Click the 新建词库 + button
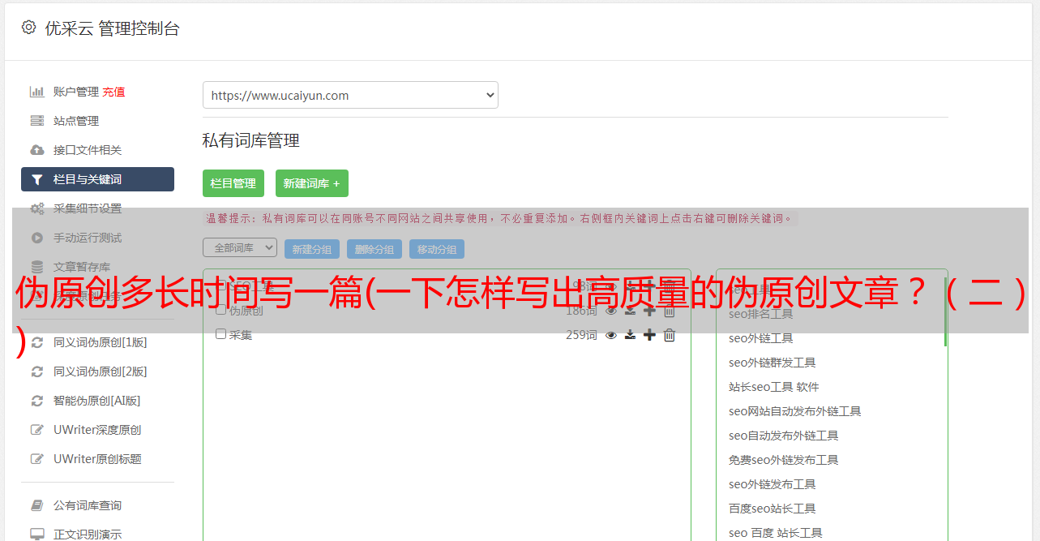The width and height of the screenshot is (1040, 541). tap(312, 183)
